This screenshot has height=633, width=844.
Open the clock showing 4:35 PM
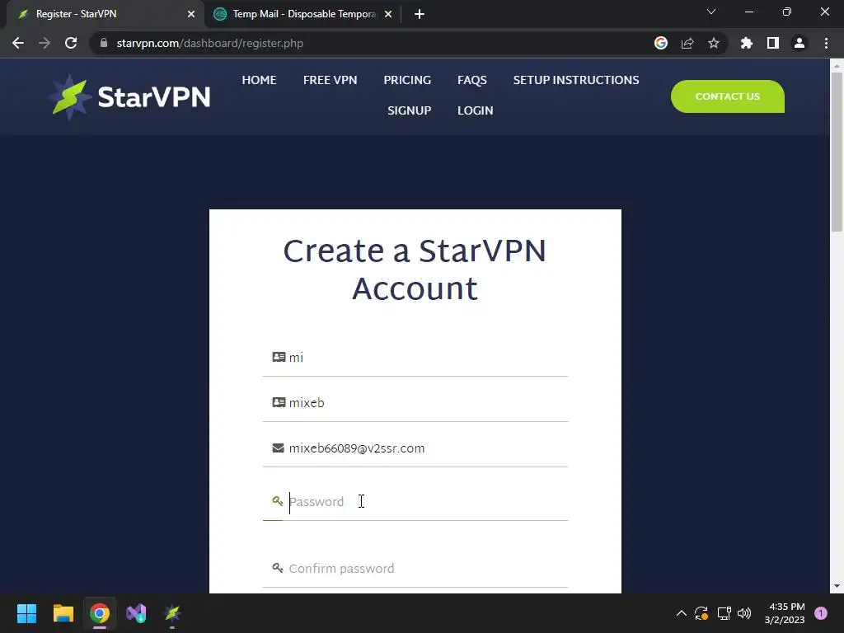[x=785, y=613]
